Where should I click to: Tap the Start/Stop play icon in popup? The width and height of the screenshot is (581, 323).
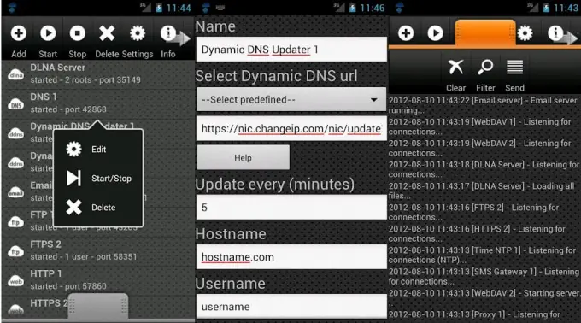73,179
